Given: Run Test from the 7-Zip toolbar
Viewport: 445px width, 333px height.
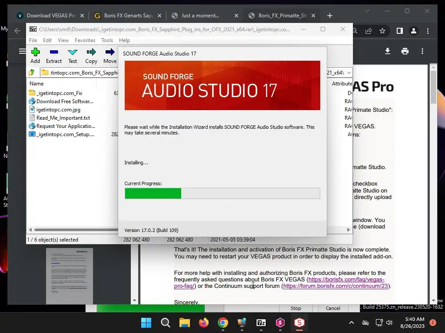Looking at the screenshot, I should click(73, 56).
